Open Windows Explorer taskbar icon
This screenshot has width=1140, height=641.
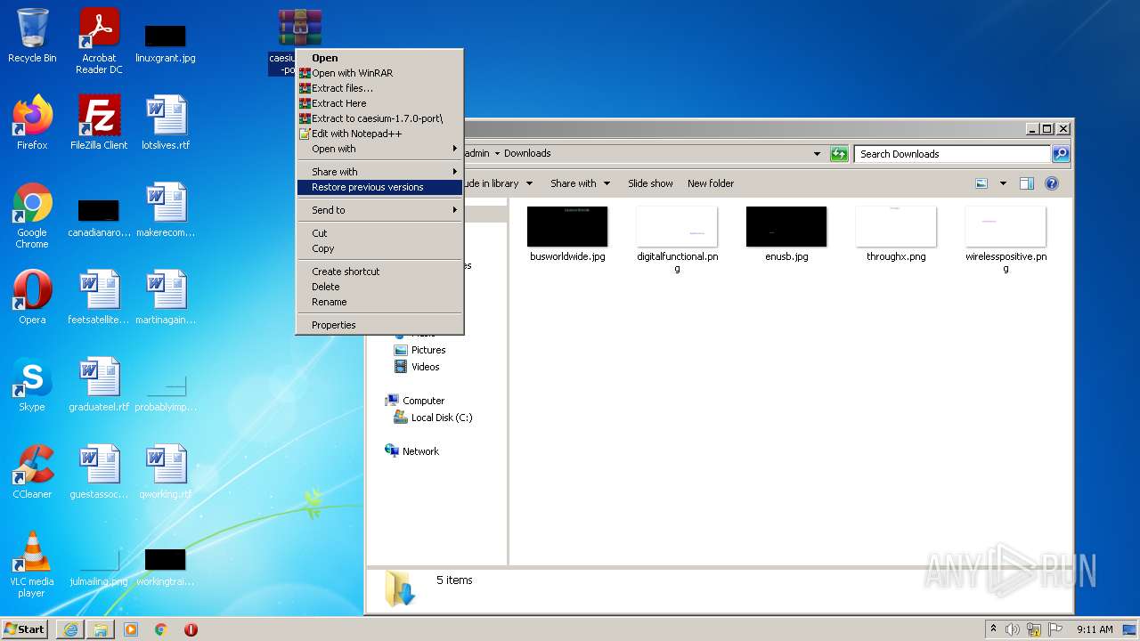(101, 629)
